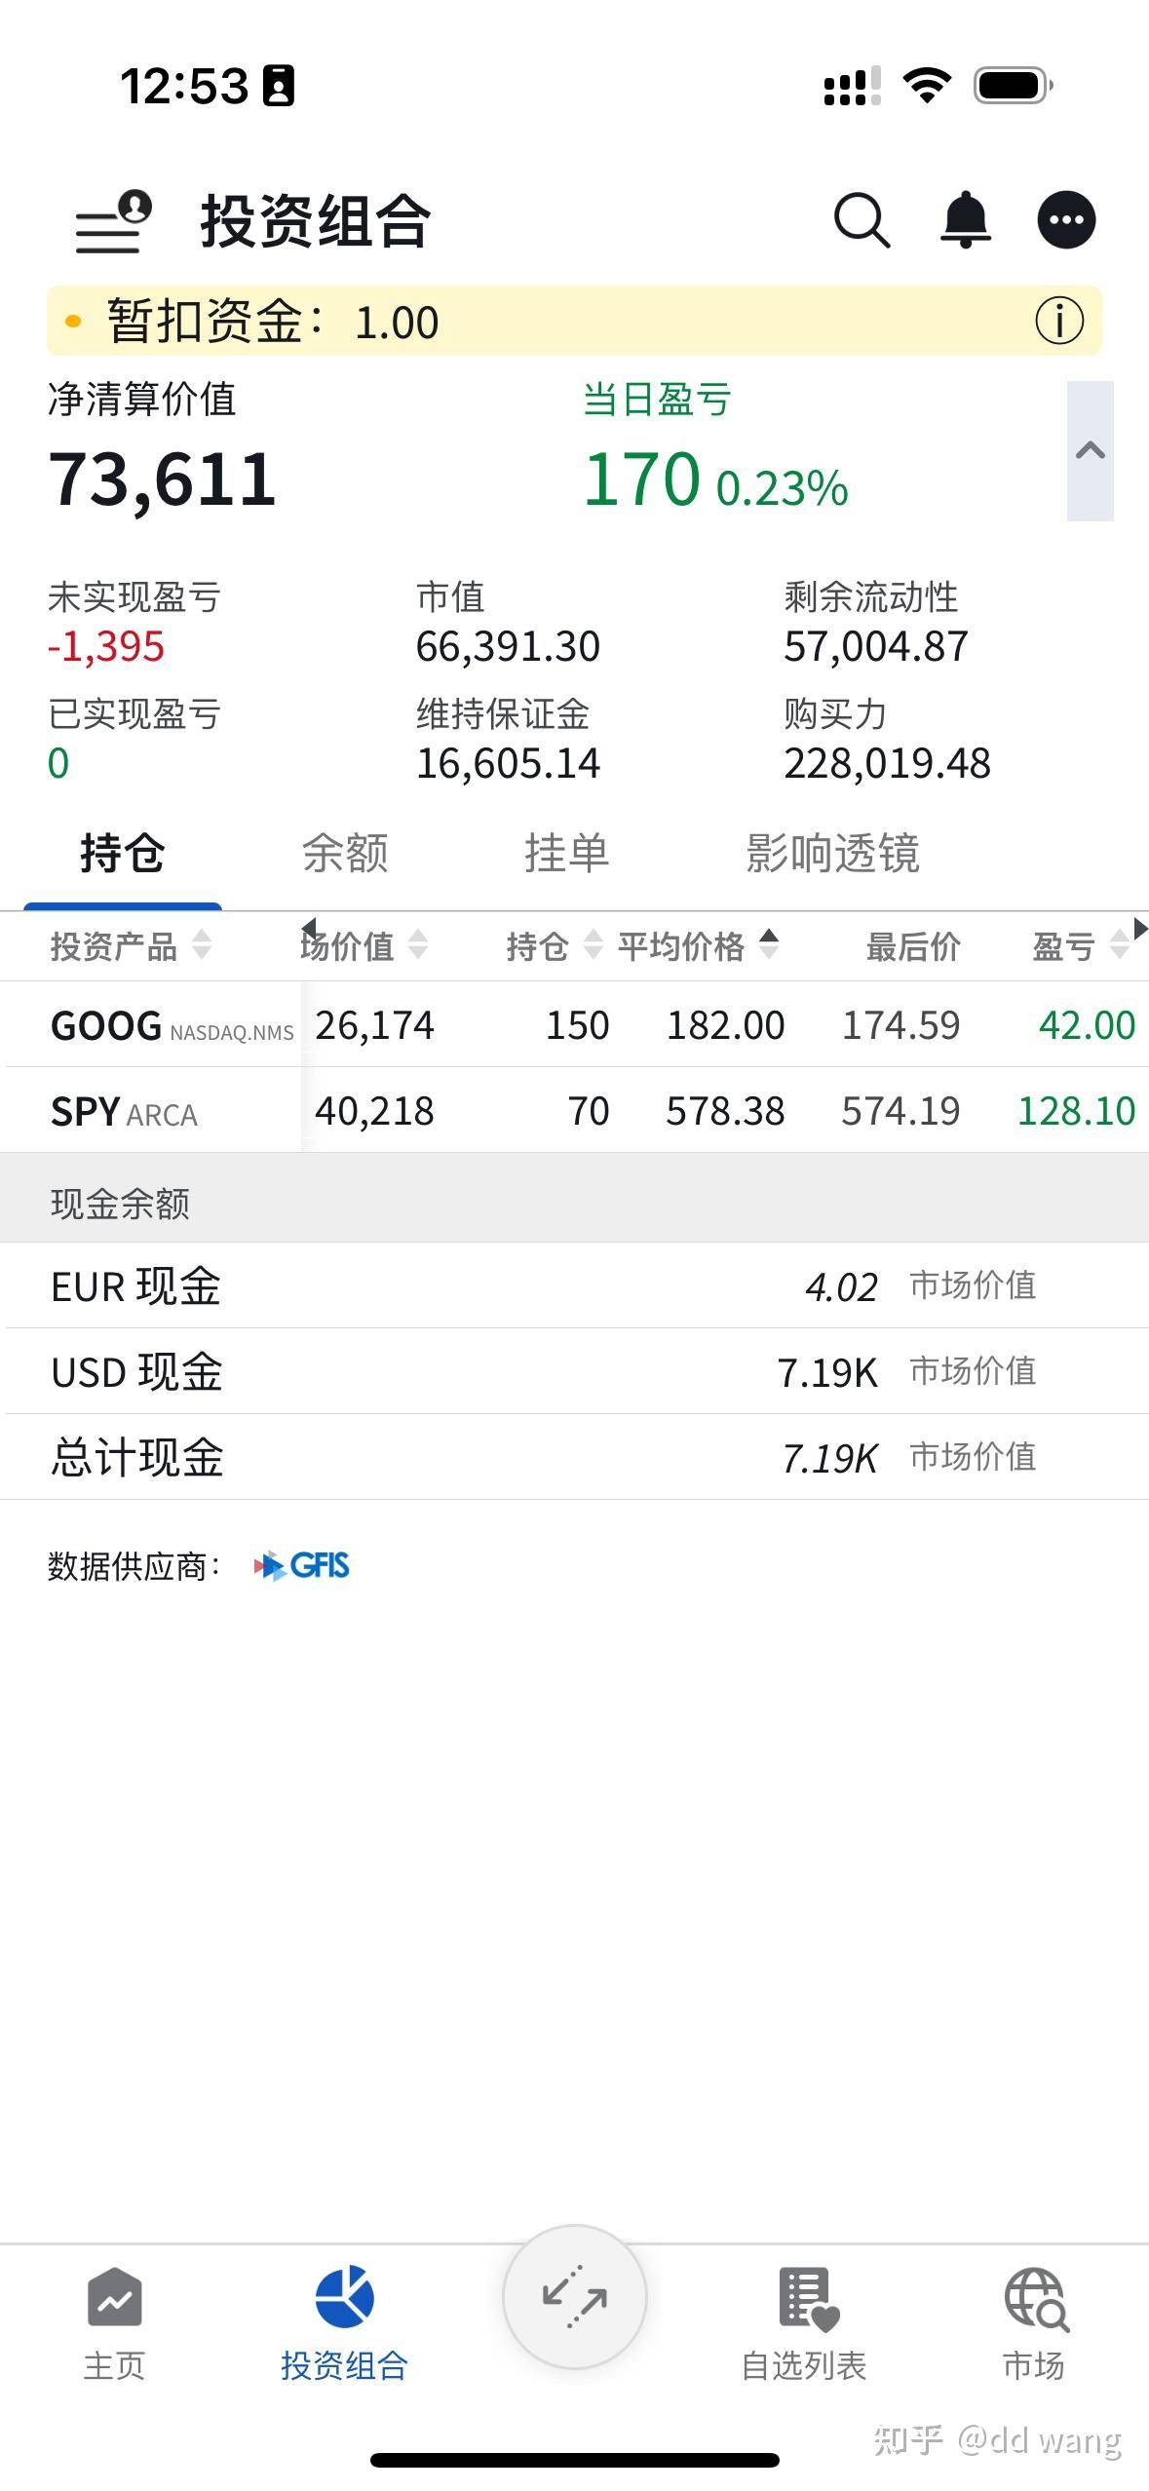Viewport: 1149px width, 2491px height.
Task: Switch to the 影响透镜 tab
Action: [832, 854]
